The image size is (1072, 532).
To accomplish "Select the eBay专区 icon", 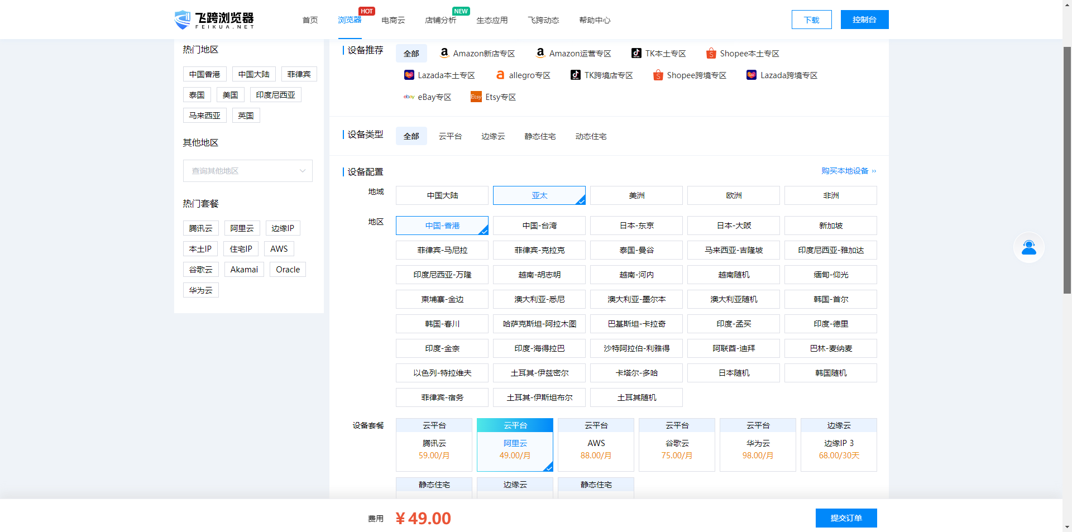I will (409, 97).
